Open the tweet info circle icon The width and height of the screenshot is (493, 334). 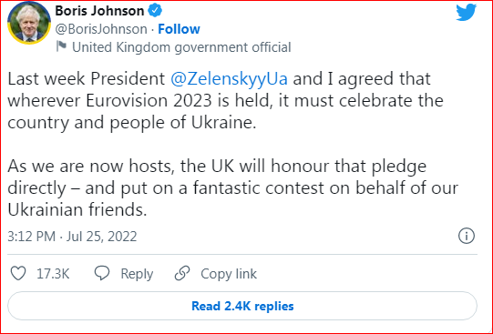click(467, 236)
